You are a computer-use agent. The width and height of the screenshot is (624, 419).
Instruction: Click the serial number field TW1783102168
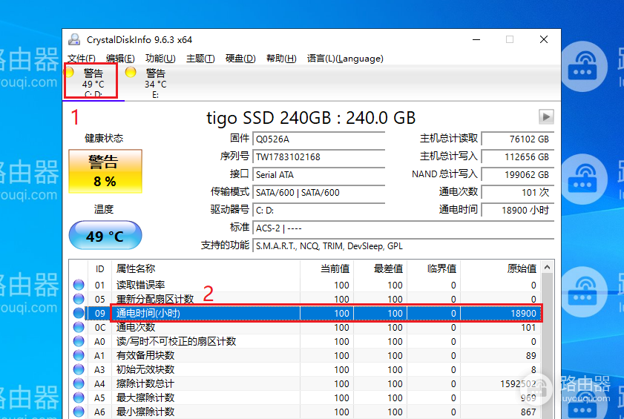(319, 156)
